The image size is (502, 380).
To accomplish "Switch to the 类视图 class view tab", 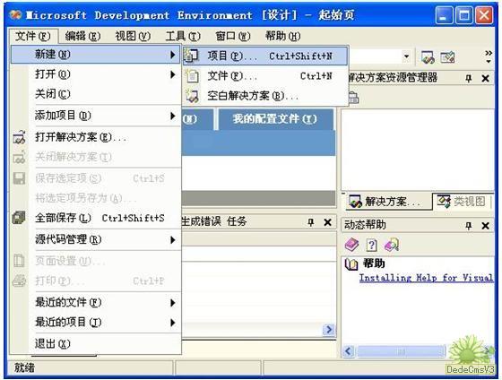I will pos(462,202).
